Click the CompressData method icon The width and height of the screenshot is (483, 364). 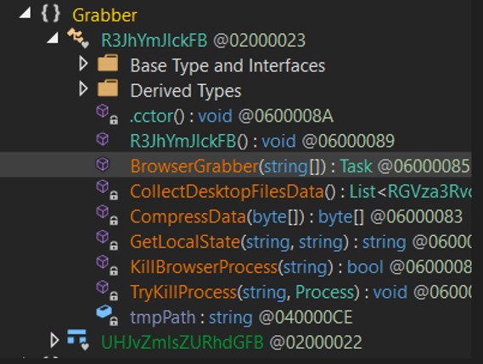coord(107,216)
